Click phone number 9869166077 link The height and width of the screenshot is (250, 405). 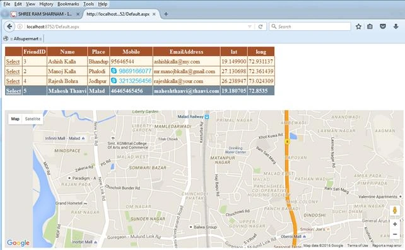[x=135, y=71]
